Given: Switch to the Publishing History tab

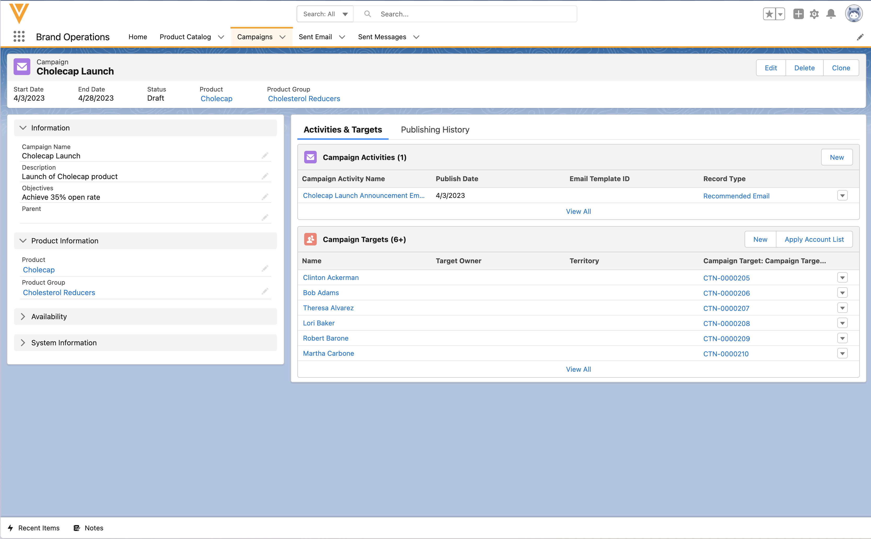Looking at the screenshot, I should coord(435,130).
